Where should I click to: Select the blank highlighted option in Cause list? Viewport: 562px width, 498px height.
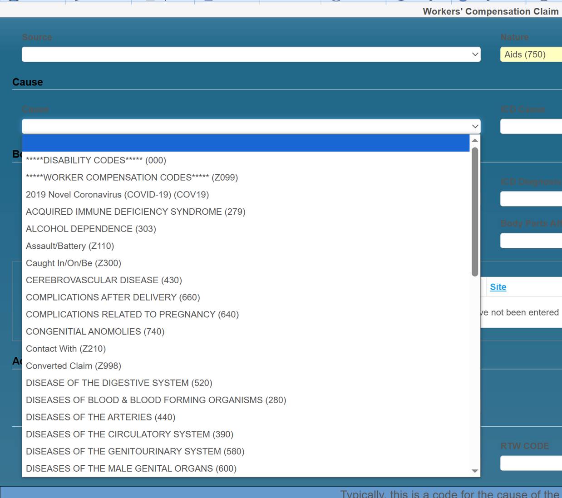coord(246,143)
